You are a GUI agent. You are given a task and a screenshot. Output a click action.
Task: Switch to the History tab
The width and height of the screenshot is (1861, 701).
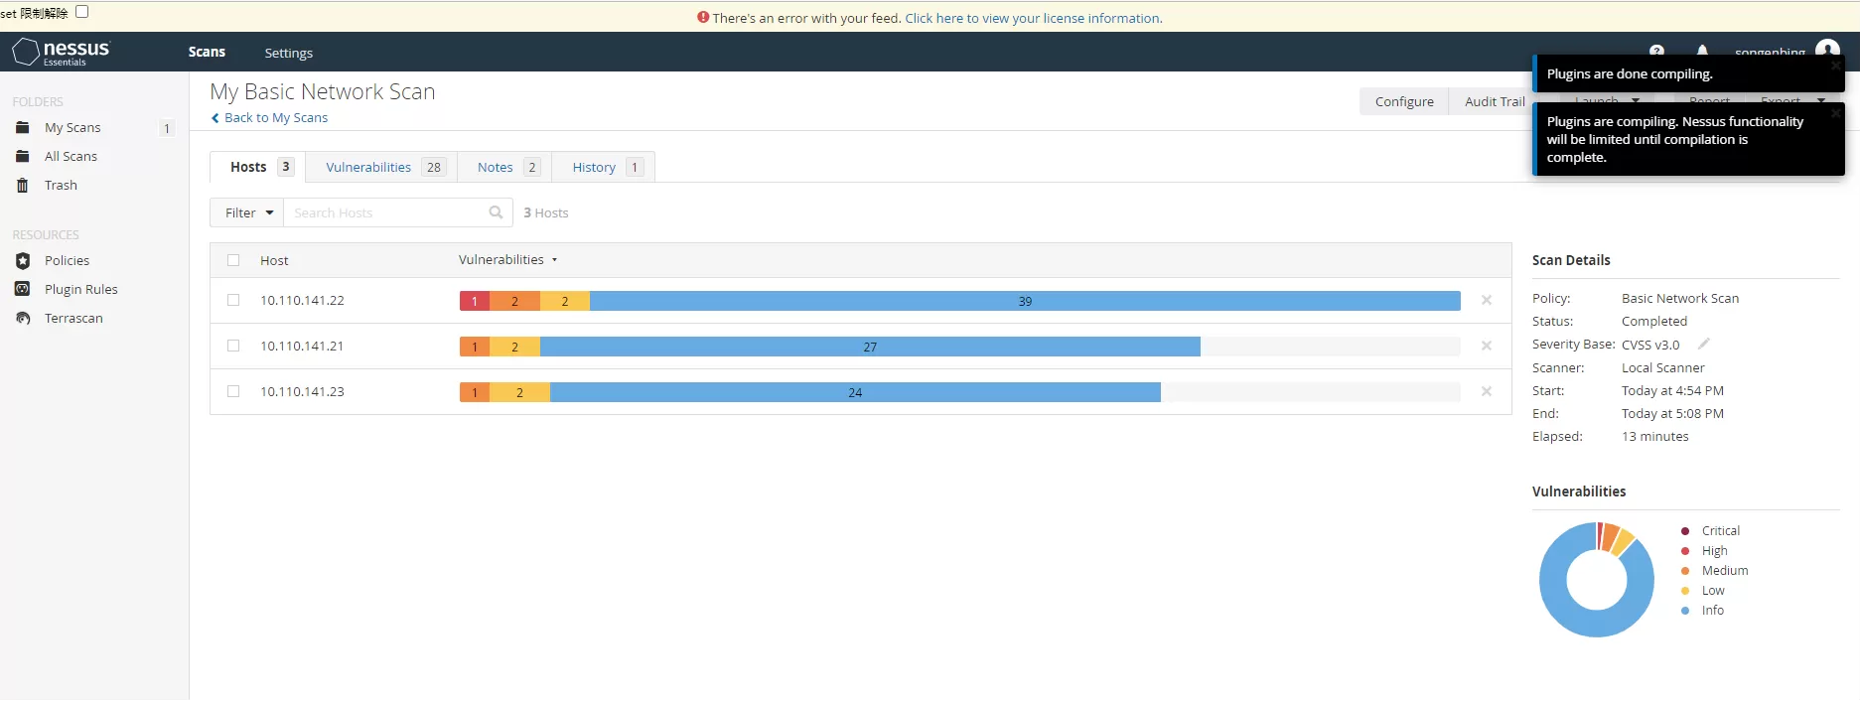tap(594, 167)
